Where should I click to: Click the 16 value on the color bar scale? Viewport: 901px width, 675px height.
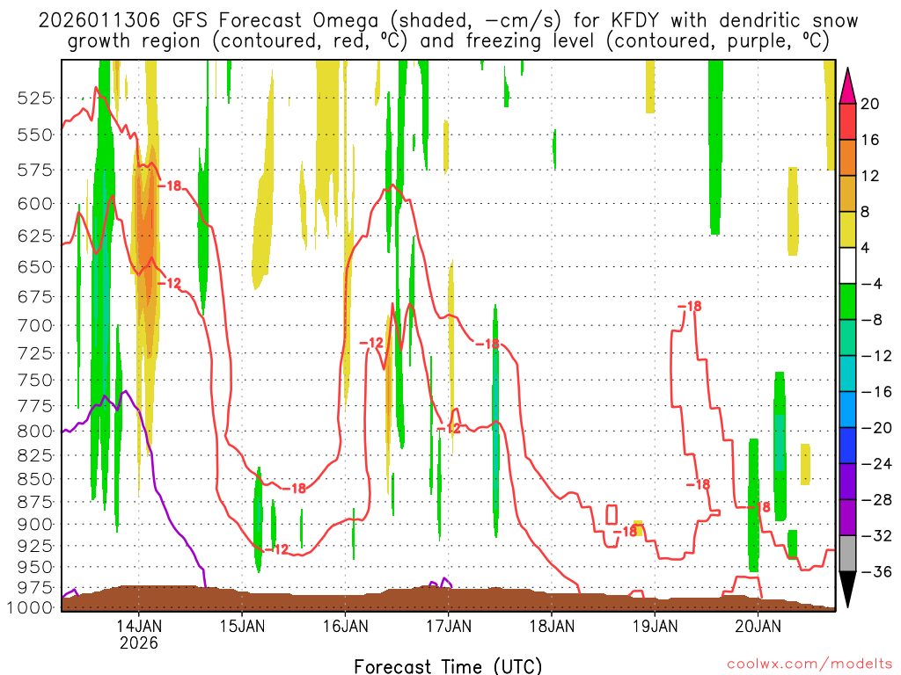(869, 140)
